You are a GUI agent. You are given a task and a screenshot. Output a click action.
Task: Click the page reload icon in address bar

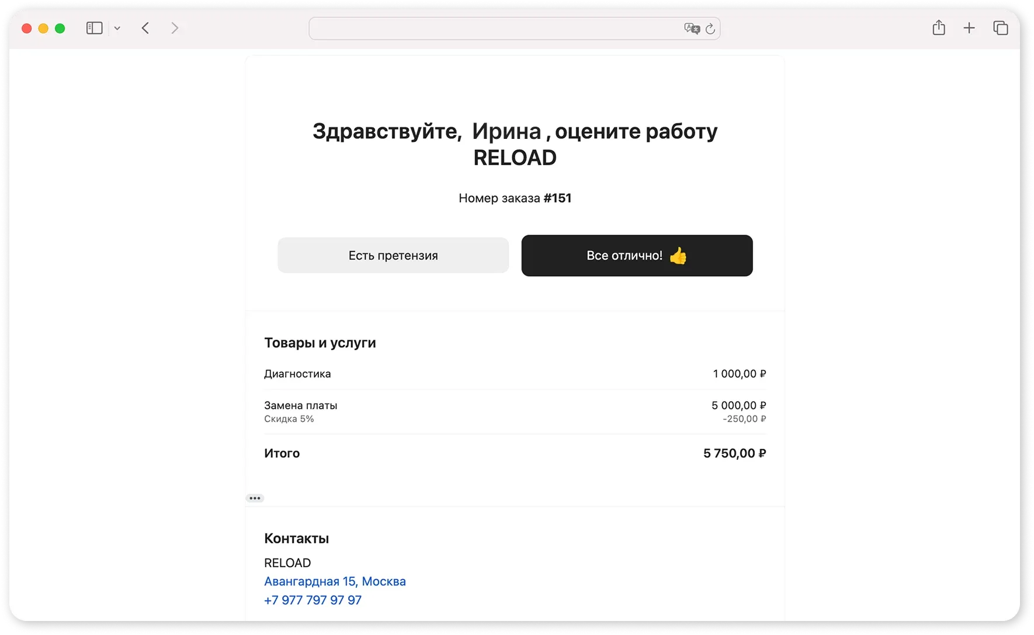pos(710,29)
